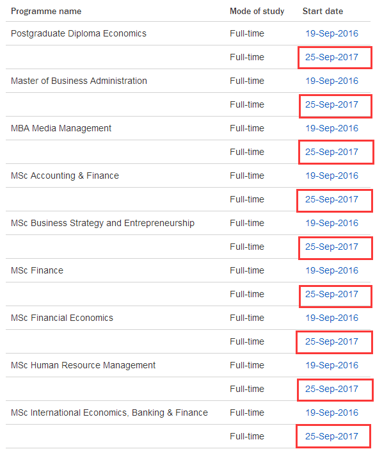
Task: Click MBA Media Management 19-Sep-2016 date
Action: pyautogui.click(x=332, y=128)
